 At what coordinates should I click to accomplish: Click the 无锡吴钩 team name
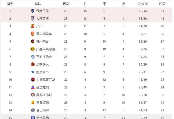(42, 118)
